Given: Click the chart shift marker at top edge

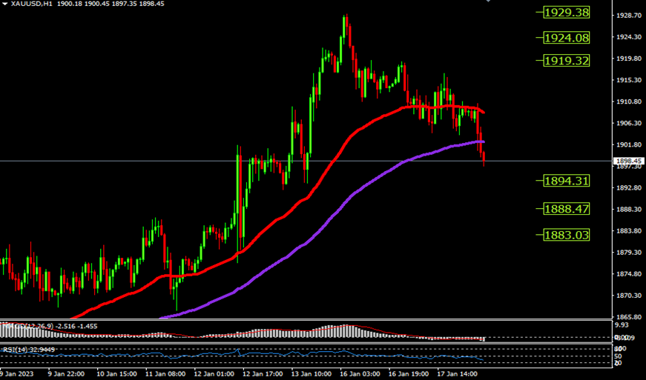Looking at the screenshot, I should [x=487, y=1].
